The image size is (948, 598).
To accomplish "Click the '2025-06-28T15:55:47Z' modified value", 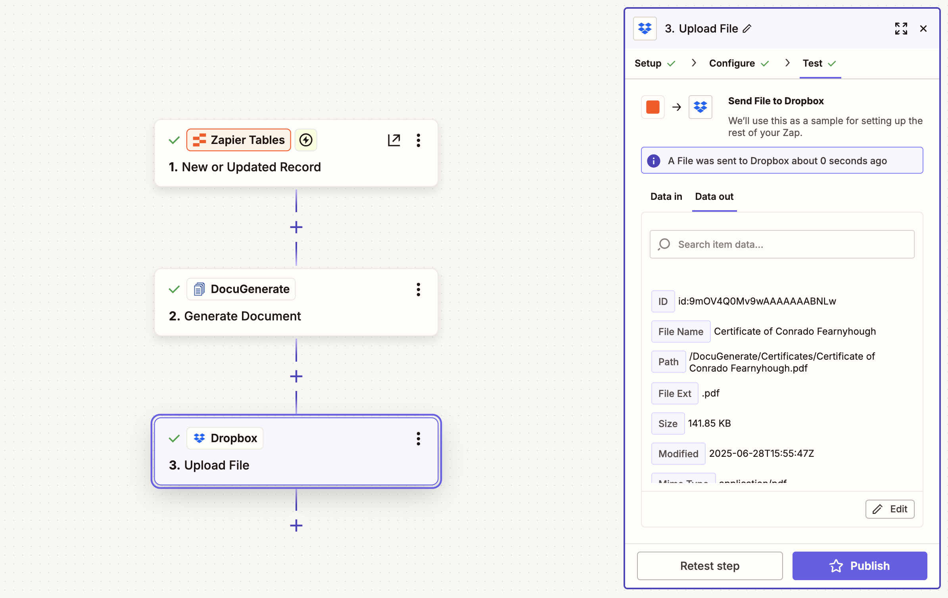I will [x=761, y=454].
